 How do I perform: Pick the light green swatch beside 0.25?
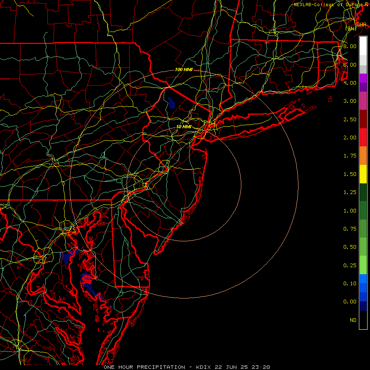click(363, 265)
